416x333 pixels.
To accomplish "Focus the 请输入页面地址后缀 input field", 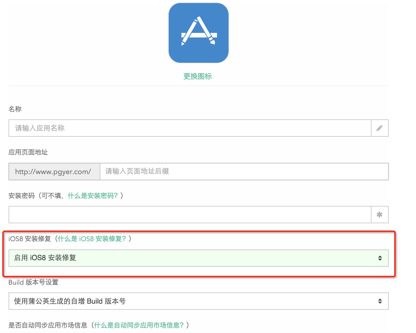I will pos(244,172).
